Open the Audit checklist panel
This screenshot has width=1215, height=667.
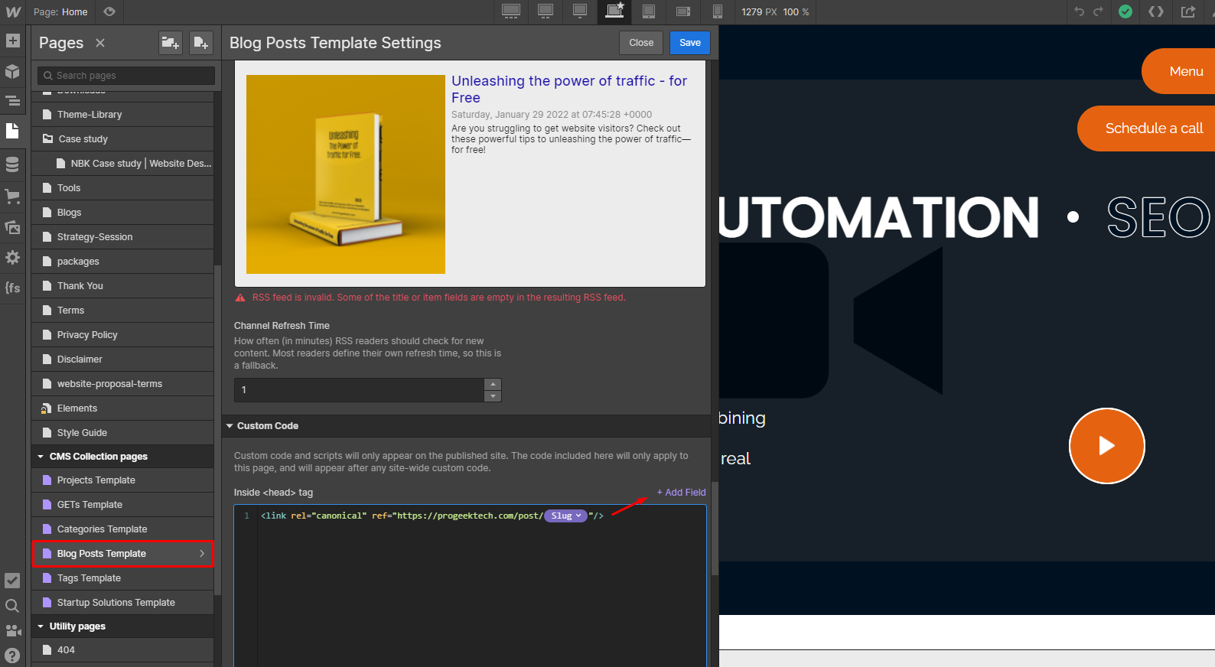[12, 581]
